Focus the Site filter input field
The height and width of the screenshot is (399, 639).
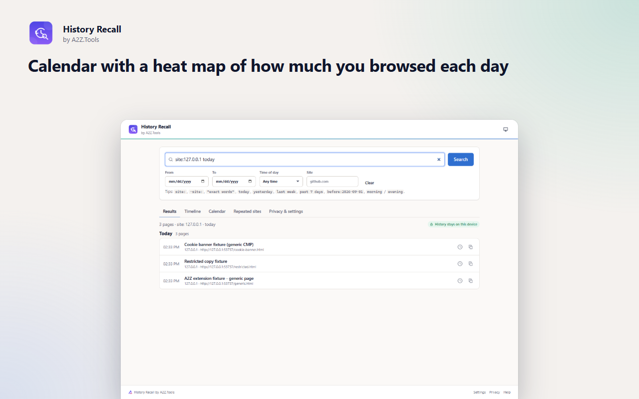[332, 182]
